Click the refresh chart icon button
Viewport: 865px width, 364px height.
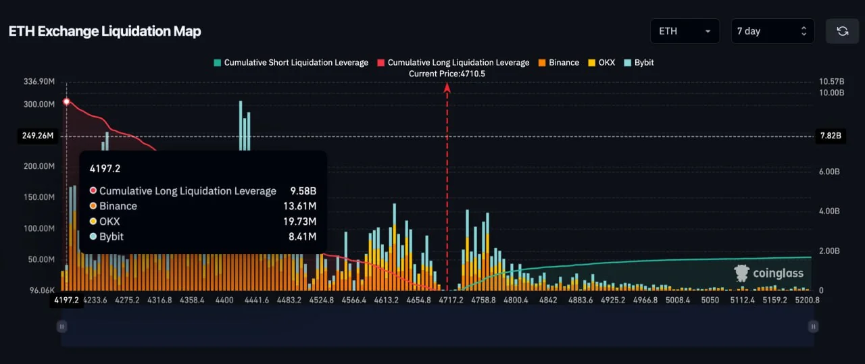[842, 31]
